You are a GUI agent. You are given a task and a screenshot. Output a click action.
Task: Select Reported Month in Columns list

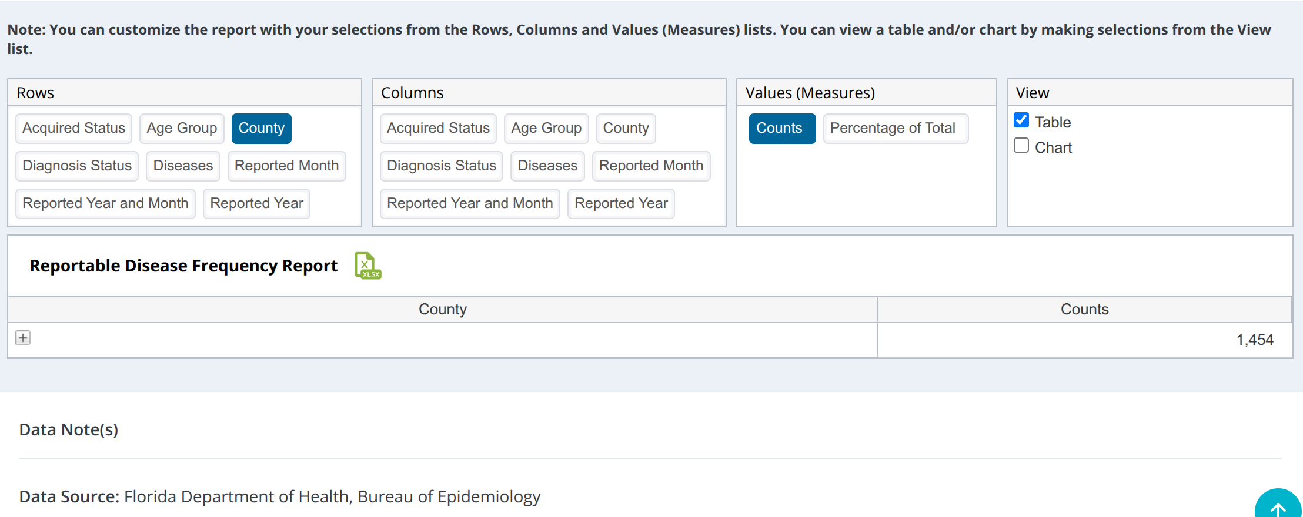(x=651, y=166)
